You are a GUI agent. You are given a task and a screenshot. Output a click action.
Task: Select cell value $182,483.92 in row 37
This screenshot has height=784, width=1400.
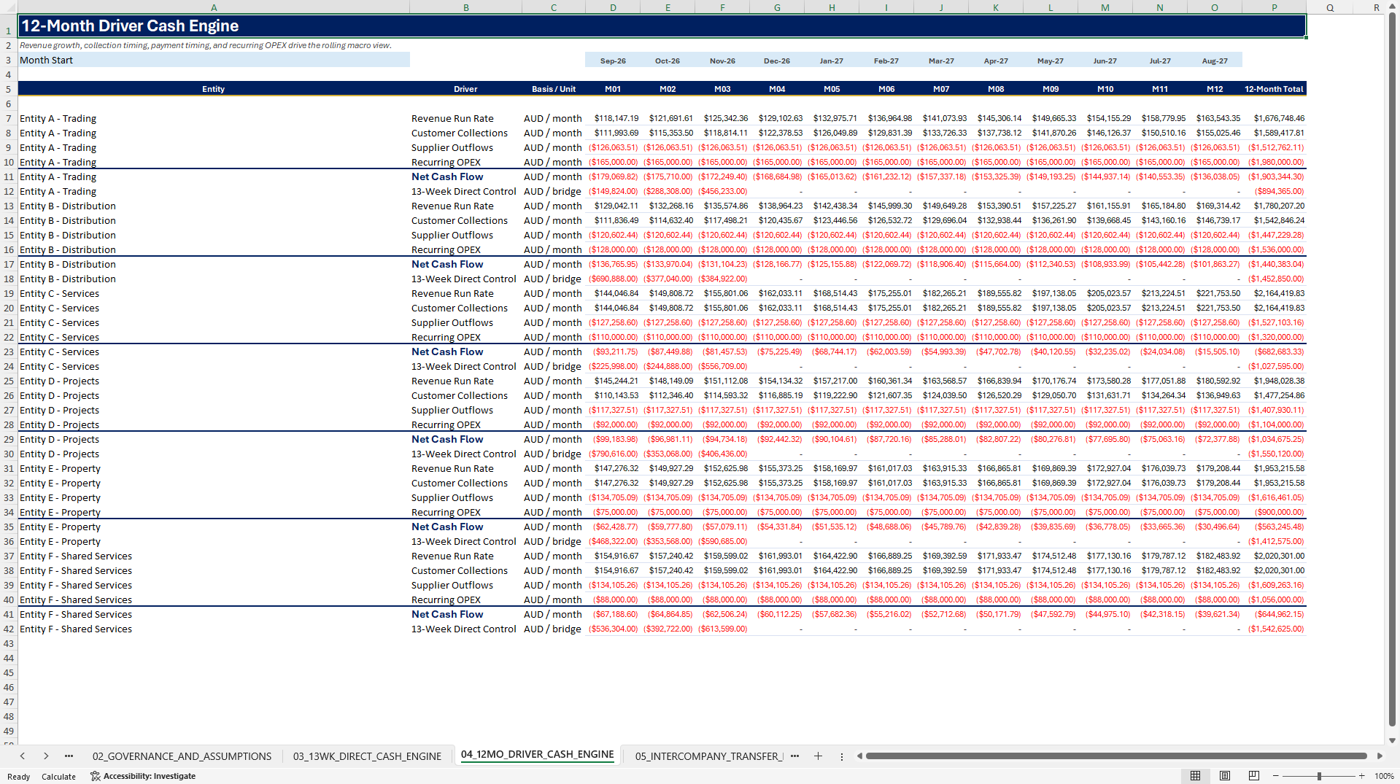coord(1215,556)
